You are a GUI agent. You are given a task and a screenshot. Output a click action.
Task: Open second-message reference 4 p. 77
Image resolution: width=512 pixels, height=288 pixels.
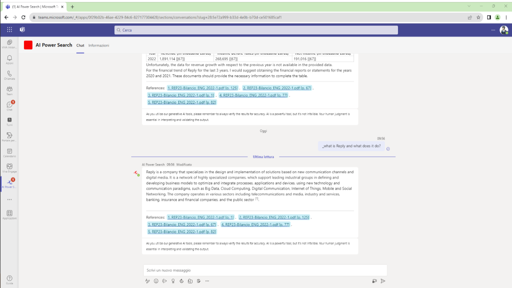point(255,224)
